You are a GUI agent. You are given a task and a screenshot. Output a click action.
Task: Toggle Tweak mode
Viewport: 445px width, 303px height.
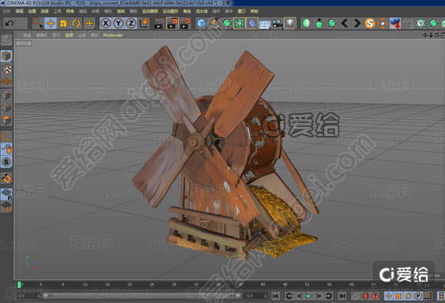(6, 149)
